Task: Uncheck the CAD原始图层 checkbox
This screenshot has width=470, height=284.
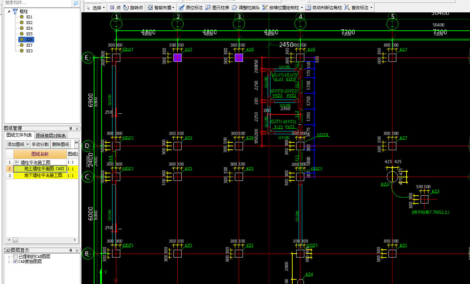Action: (x=15, y=261)
